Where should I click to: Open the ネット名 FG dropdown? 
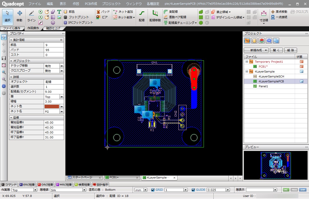[x=62, y=111]
